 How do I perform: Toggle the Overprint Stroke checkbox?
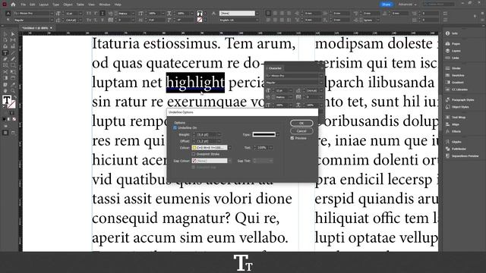(194, 154)
